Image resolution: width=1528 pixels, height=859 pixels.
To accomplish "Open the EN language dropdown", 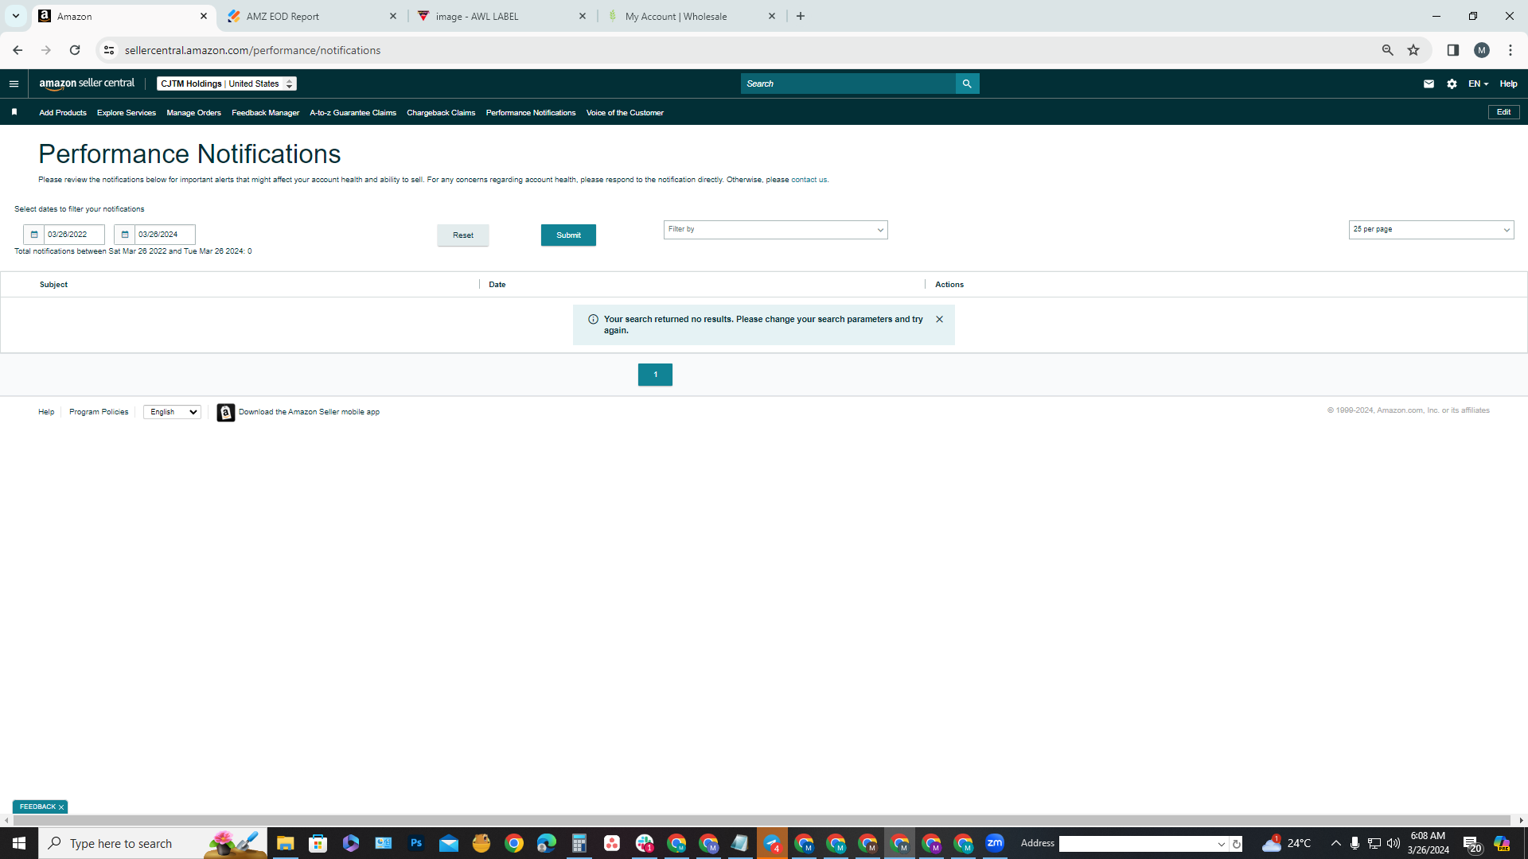I will tap(1478, 84).
